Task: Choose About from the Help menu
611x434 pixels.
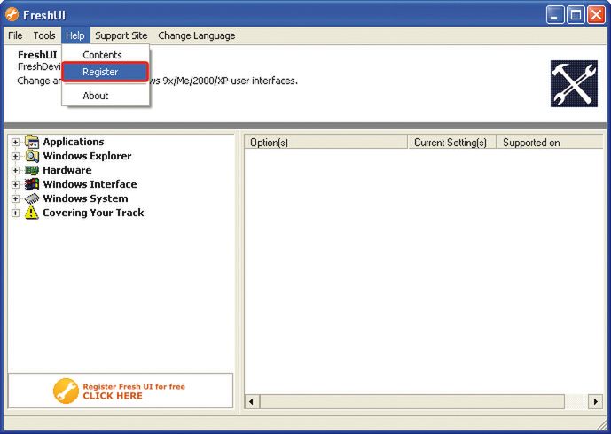Action: click(106, 96)
